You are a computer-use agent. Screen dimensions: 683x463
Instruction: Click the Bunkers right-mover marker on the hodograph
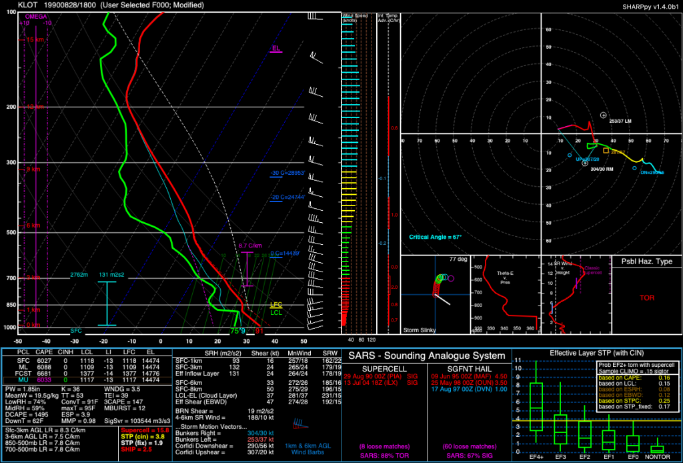pos(585,163)
